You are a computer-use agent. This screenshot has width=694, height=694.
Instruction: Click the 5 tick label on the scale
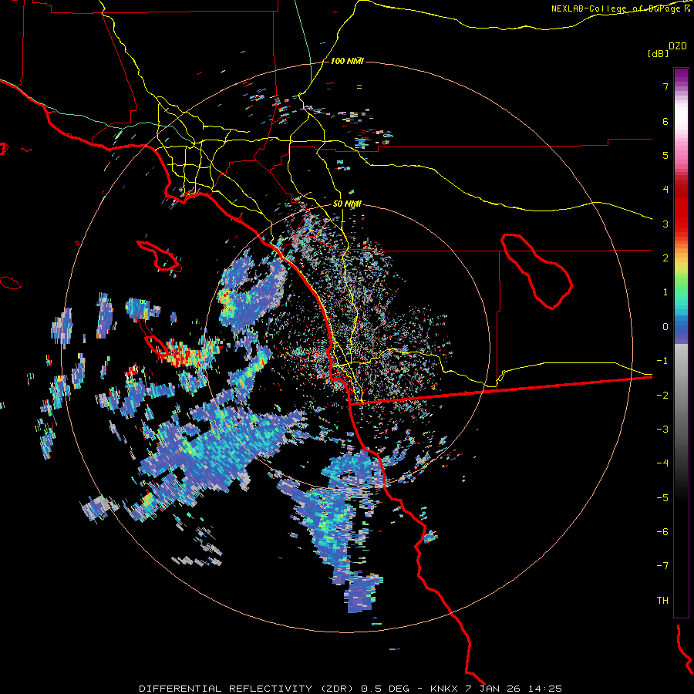pyautogui.click(x=665, y=155)
